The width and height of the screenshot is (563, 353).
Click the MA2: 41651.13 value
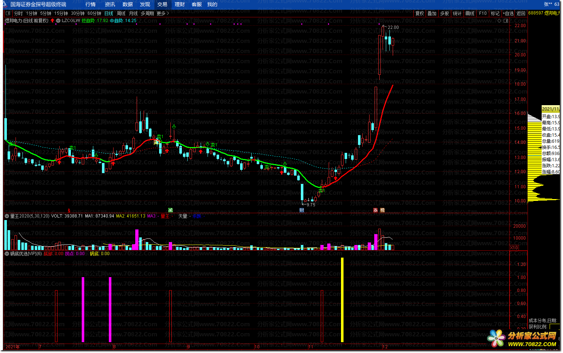131,216
